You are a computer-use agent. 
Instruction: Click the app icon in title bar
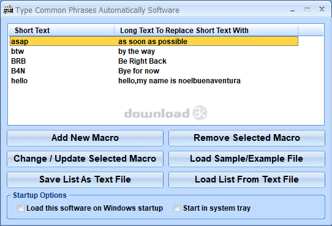8,10
